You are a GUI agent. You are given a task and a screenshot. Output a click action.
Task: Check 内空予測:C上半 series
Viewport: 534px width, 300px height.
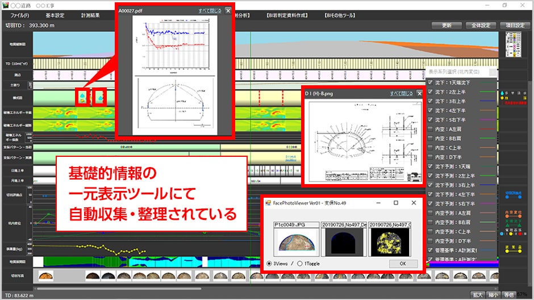(431, 232)
